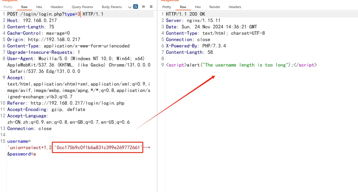Click the Accept-Encoding: gzip, deflate header
358x192 pixels.
click(46, 110)
